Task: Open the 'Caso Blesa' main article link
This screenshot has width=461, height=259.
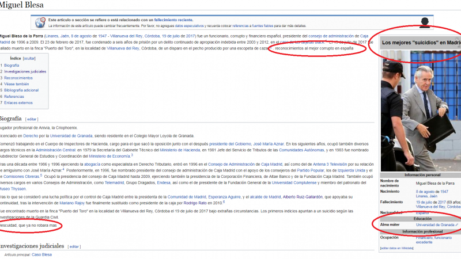Action: [x=41, y=254]
